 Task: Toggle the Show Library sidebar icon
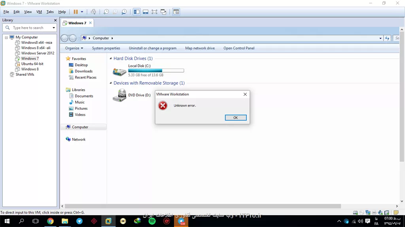point(136,12)
